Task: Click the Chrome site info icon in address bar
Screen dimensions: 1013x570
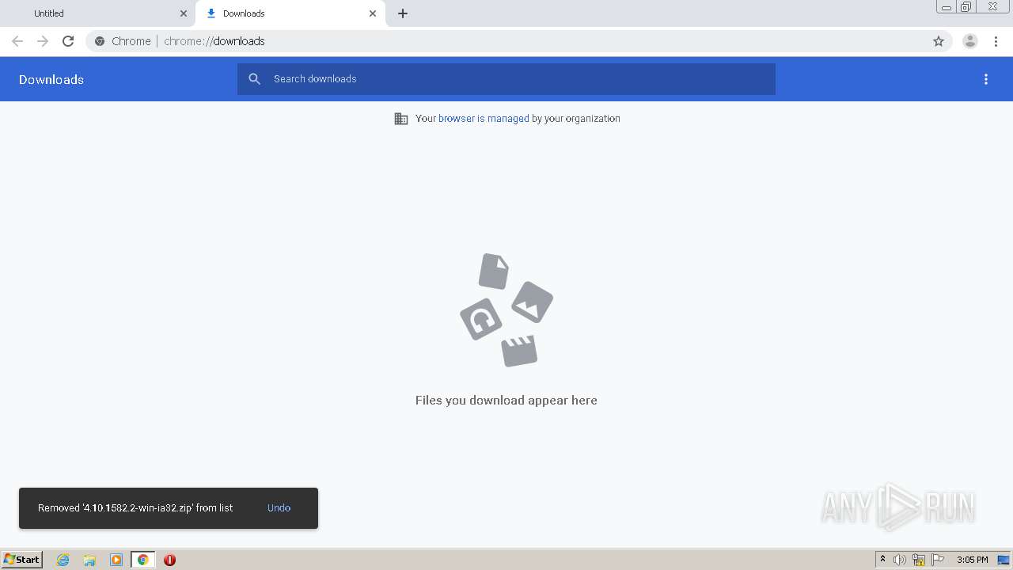Action: pyautogui.click(x=100, y=41)
